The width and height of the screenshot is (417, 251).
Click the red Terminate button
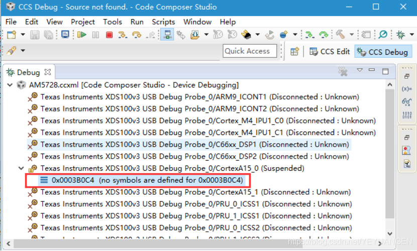click(109, 35)
